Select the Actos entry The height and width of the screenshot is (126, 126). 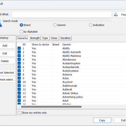pyautogui.click(x=66, y=78)
